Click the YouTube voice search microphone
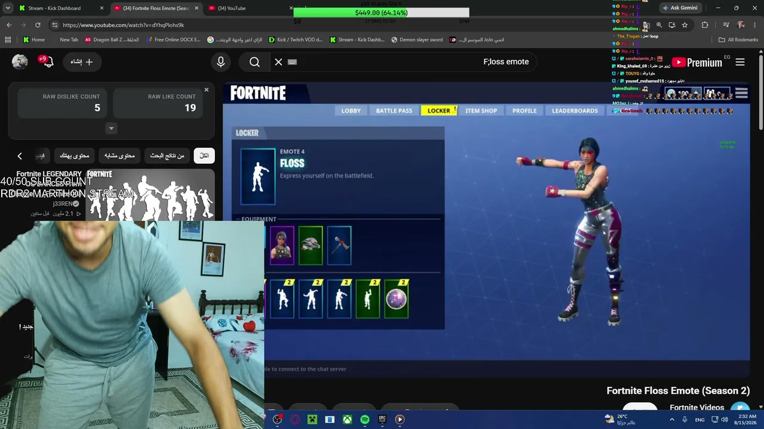This screenshot has width=764, height=429. pyautogui.click(x=221, y=62)
